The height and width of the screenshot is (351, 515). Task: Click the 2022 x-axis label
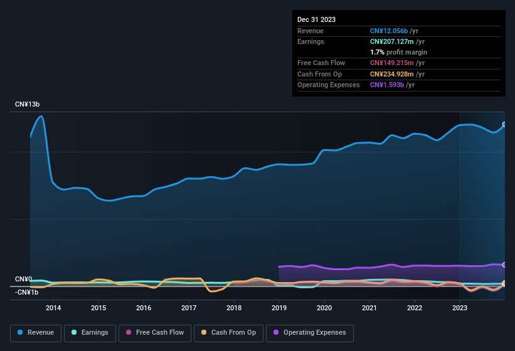[415, 308]
